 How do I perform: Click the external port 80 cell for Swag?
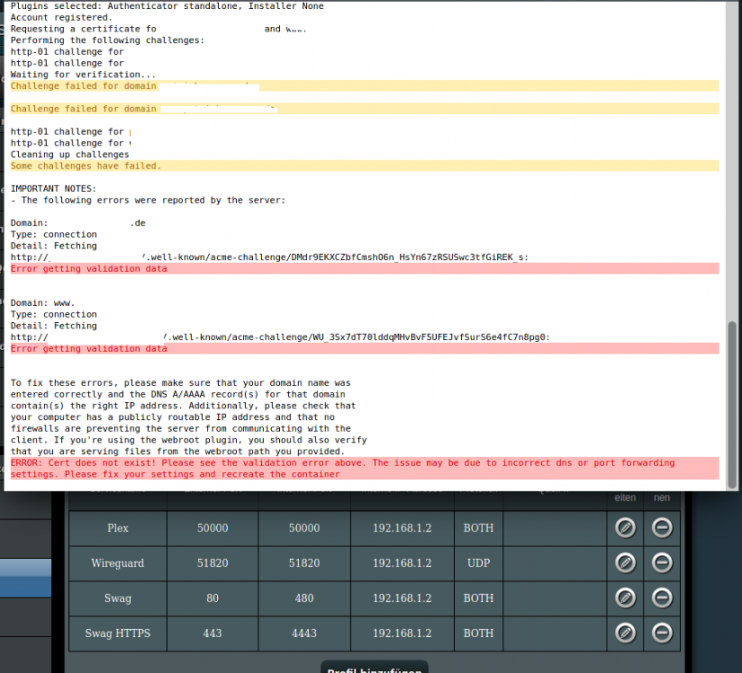pyautogui.click(x=213, y=599)
